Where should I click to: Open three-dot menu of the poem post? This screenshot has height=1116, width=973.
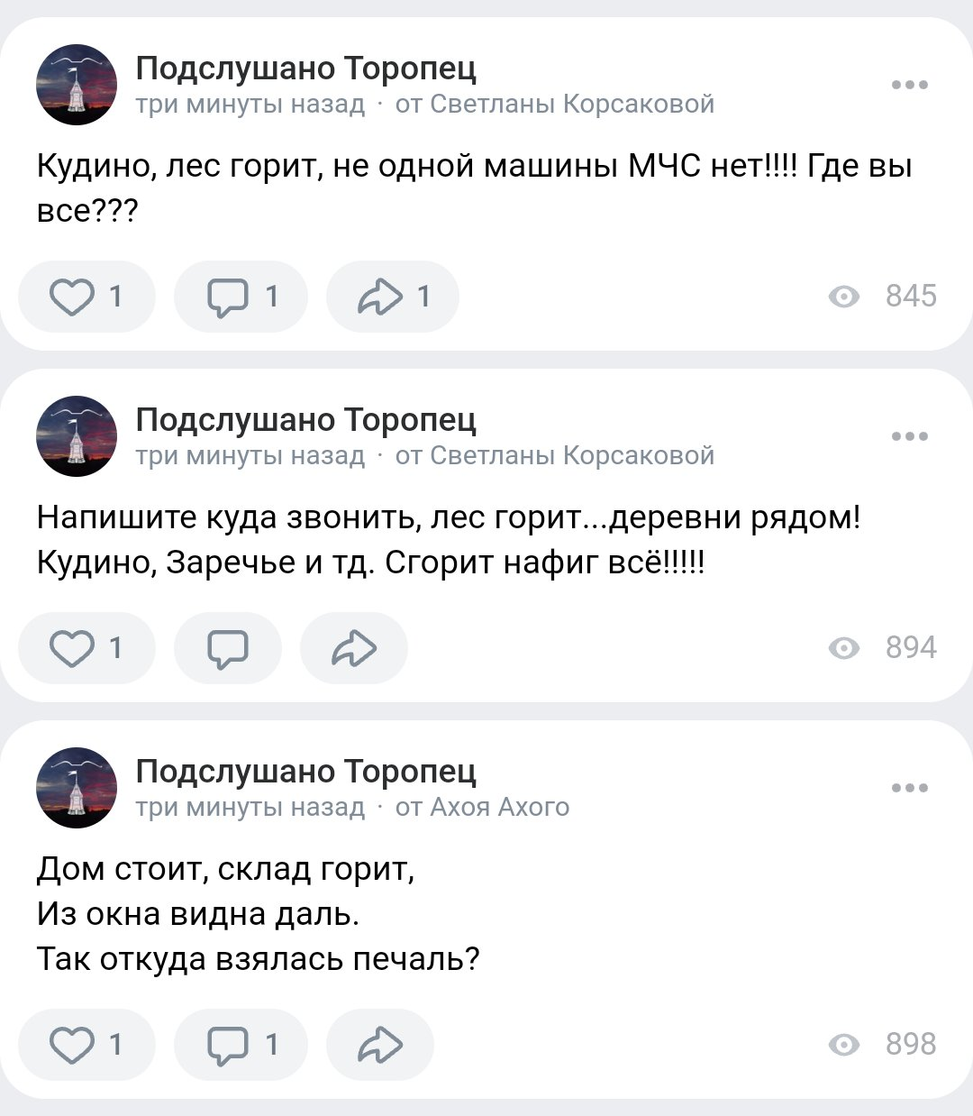pyautogui.click(x=909, y=789)
